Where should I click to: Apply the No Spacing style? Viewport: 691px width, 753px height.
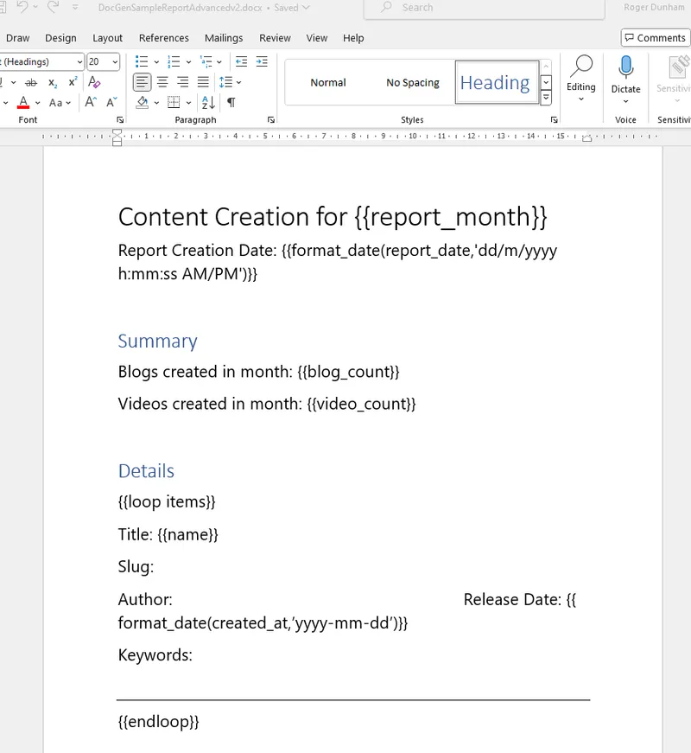tap(412, 83)
